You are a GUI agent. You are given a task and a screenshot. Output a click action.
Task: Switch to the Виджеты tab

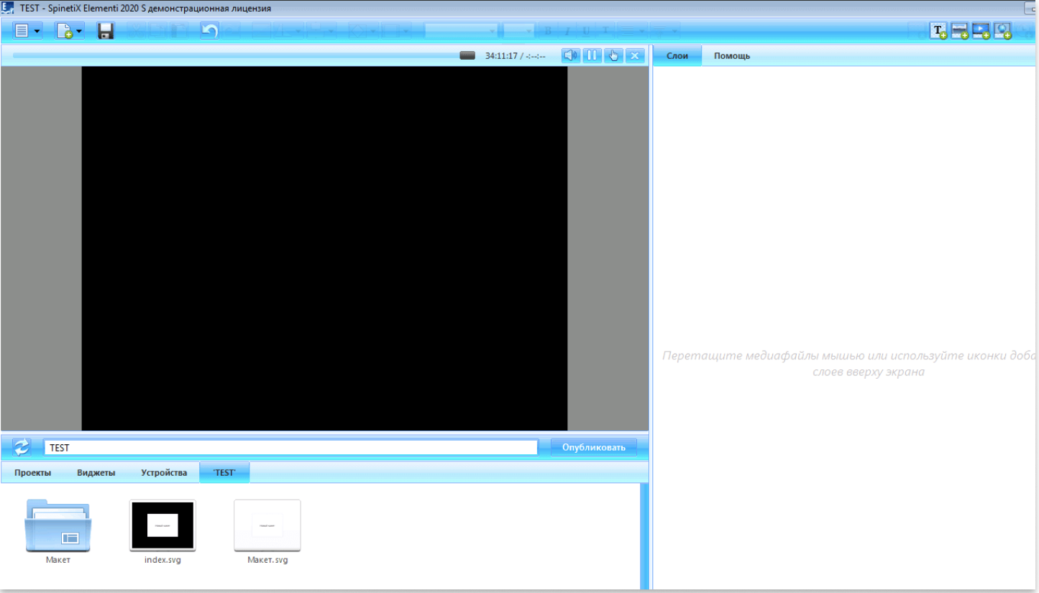tap(96, 472)
